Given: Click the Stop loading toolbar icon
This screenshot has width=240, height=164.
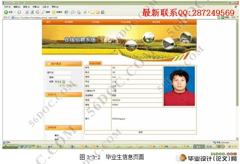Looking at the screenshot, I should pos(27,12).
